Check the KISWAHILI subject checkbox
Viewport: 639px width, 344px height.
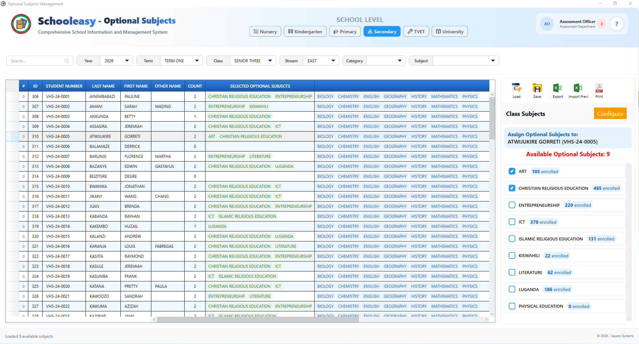(x=512, y=255)
